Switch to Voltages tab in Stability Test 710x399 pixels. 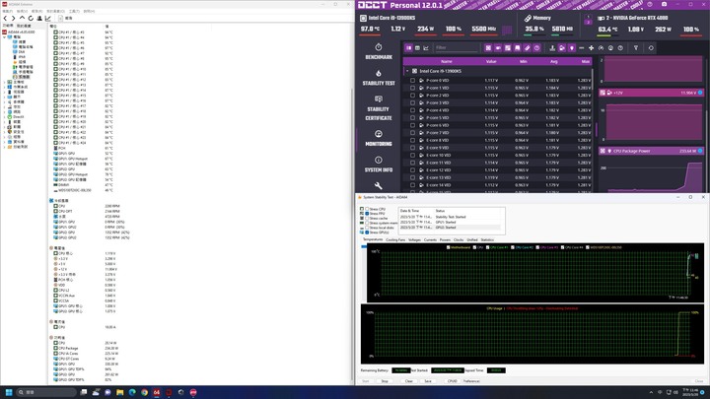pyautogui.click(x=415, y=239)
